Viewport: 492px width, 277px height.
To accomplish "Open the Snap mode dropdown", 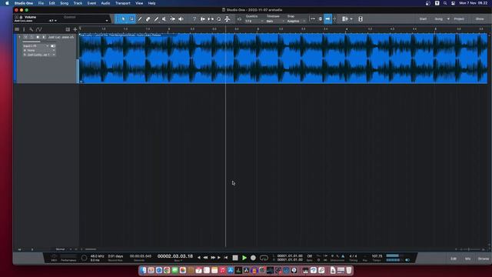I will click(x=295, y=21).
